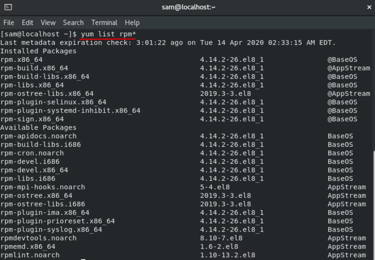Click the metadata expiration check line

coord(168,43)
